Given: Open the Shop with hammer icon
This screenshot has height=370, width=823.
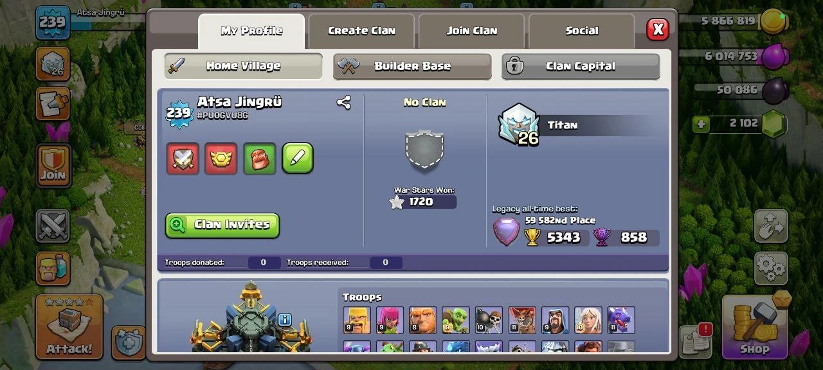Looking at the screenshot, I should coord(755,326).
